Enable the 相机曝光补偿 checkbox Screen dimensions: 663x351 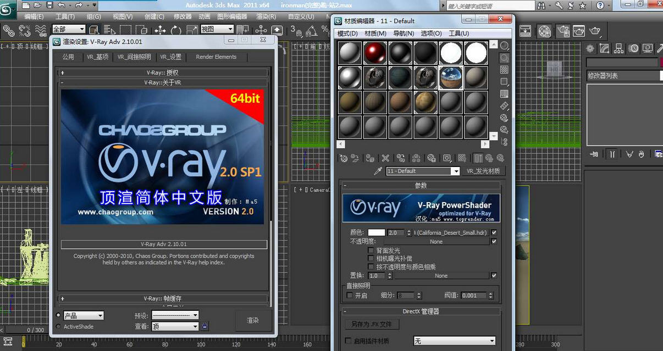(x=371, y=258)
